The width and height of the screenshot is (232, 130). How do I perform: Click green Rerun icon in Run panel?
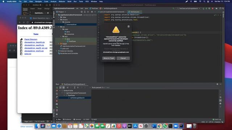[x=57, y=87]
